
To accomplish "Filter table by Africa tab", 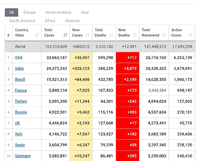I will (x=50, y=21).
